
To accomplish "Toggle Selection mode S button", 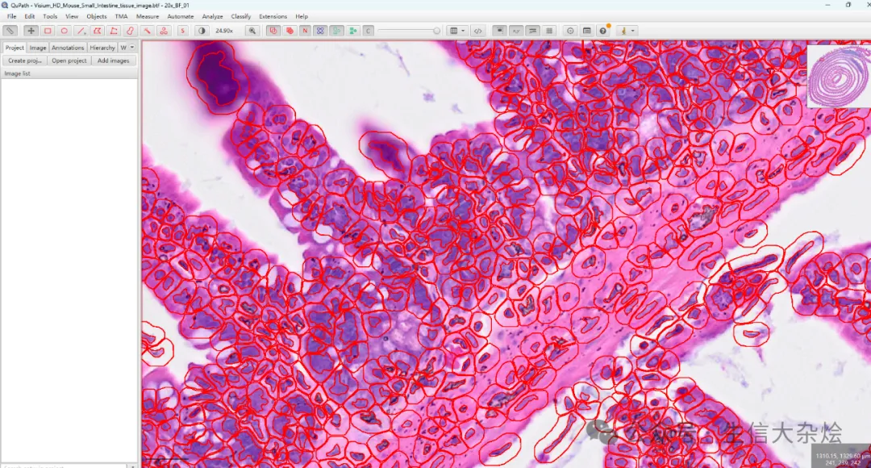I will [x=182, y=31].
